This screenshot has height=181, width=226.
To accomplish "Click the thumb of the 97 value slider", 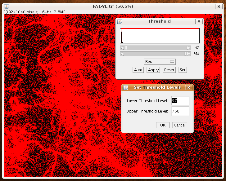I will (x=126, y=48).
